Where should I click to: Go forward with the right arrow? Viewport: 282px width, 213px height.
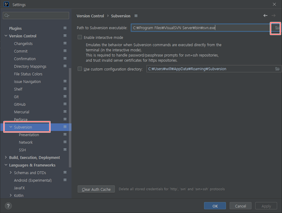point(274,15)
